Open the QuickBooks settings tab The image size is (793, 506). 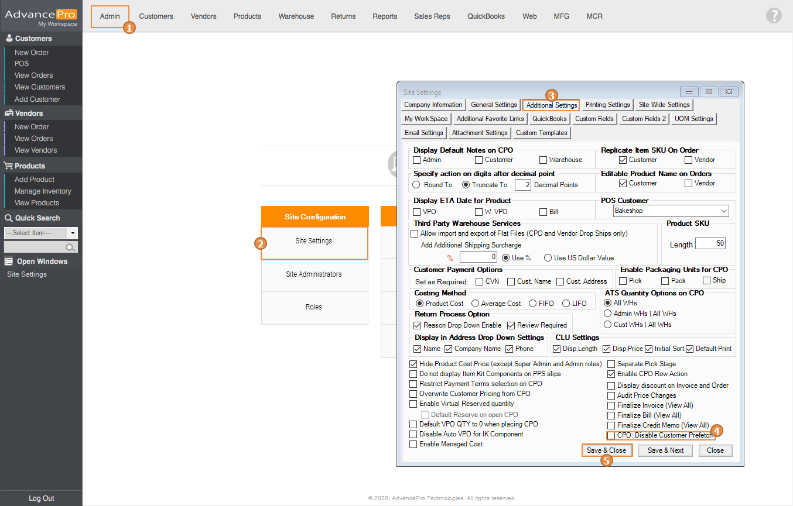point(549,119)
